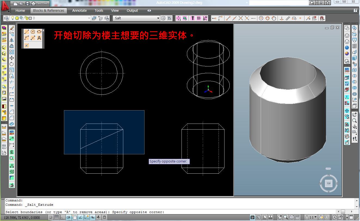Screen dimensions: 360x221
Task: Click the InfoCenter search magnifier button
Action: coord(312,3)
